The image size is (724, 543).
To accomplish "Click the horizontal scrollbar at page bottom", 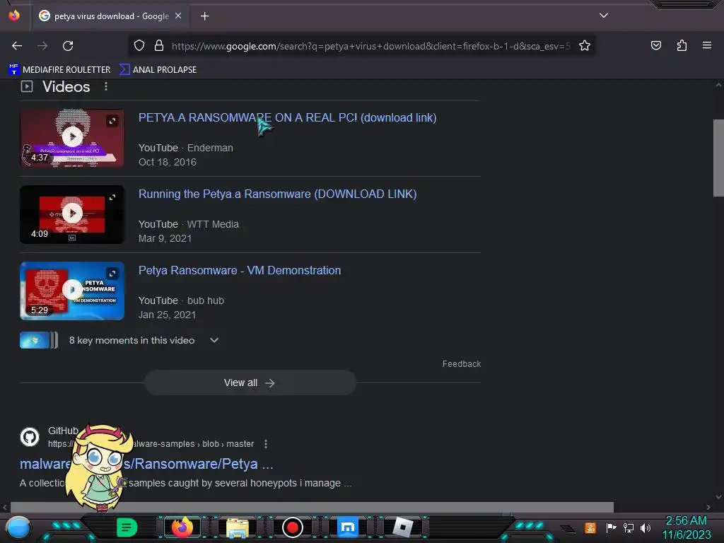I will [312, 507].
